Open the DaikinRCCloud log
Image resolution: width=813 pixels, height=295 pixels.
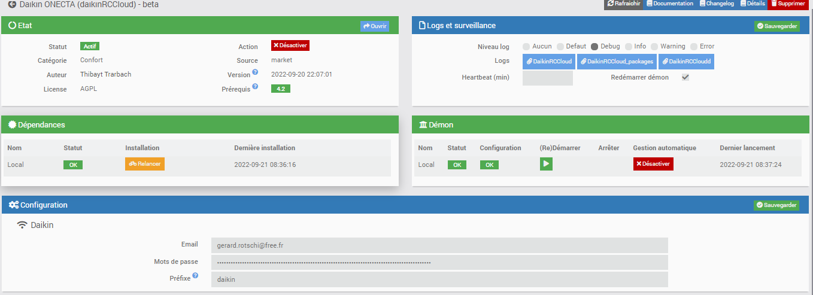coord(549,61)
